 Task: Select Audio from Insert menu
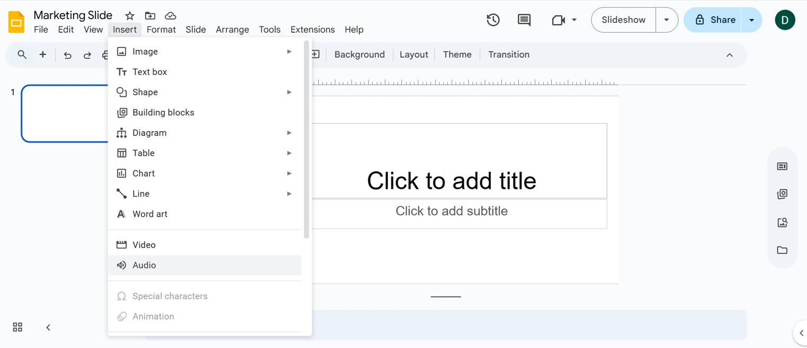pyautogui.click(x=144, y=265)
